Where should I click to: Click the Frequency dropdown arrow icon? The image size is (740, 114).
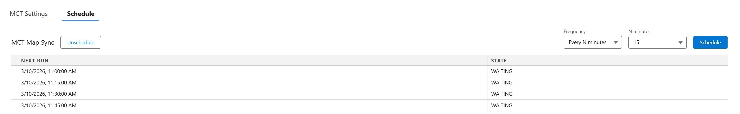(x=616, y=43)
